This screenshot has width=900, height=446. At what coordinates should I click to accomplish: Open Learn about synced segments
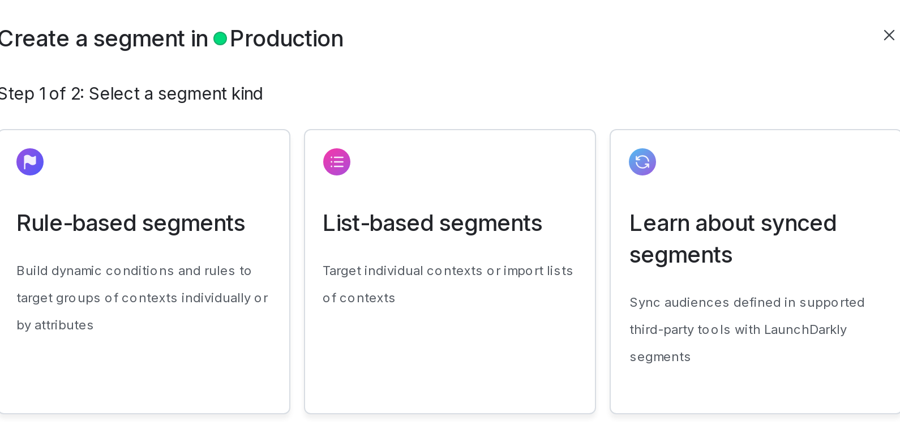pyautogui.click(x=732, y=239)
